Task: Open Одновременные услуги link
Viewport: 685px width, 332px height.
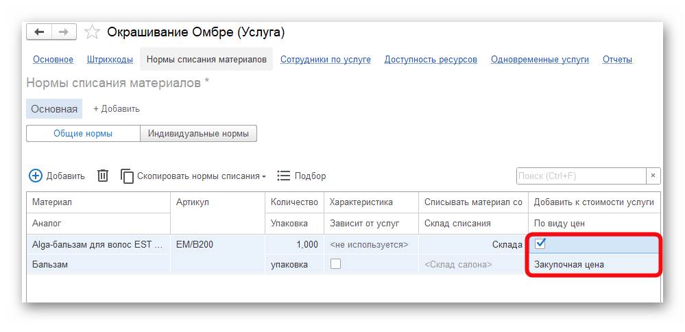Action: (540, 60)
